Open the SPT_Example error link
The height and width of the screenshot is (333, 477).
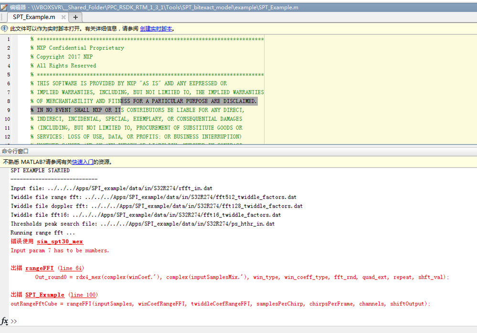[45, 295]
